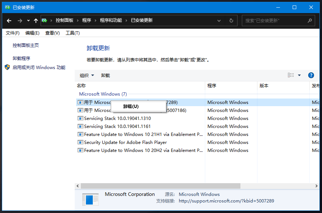This screenshot has height=213, width=322.
Task: Click the scroll left arrow
Action: click(x=78, y=186)
